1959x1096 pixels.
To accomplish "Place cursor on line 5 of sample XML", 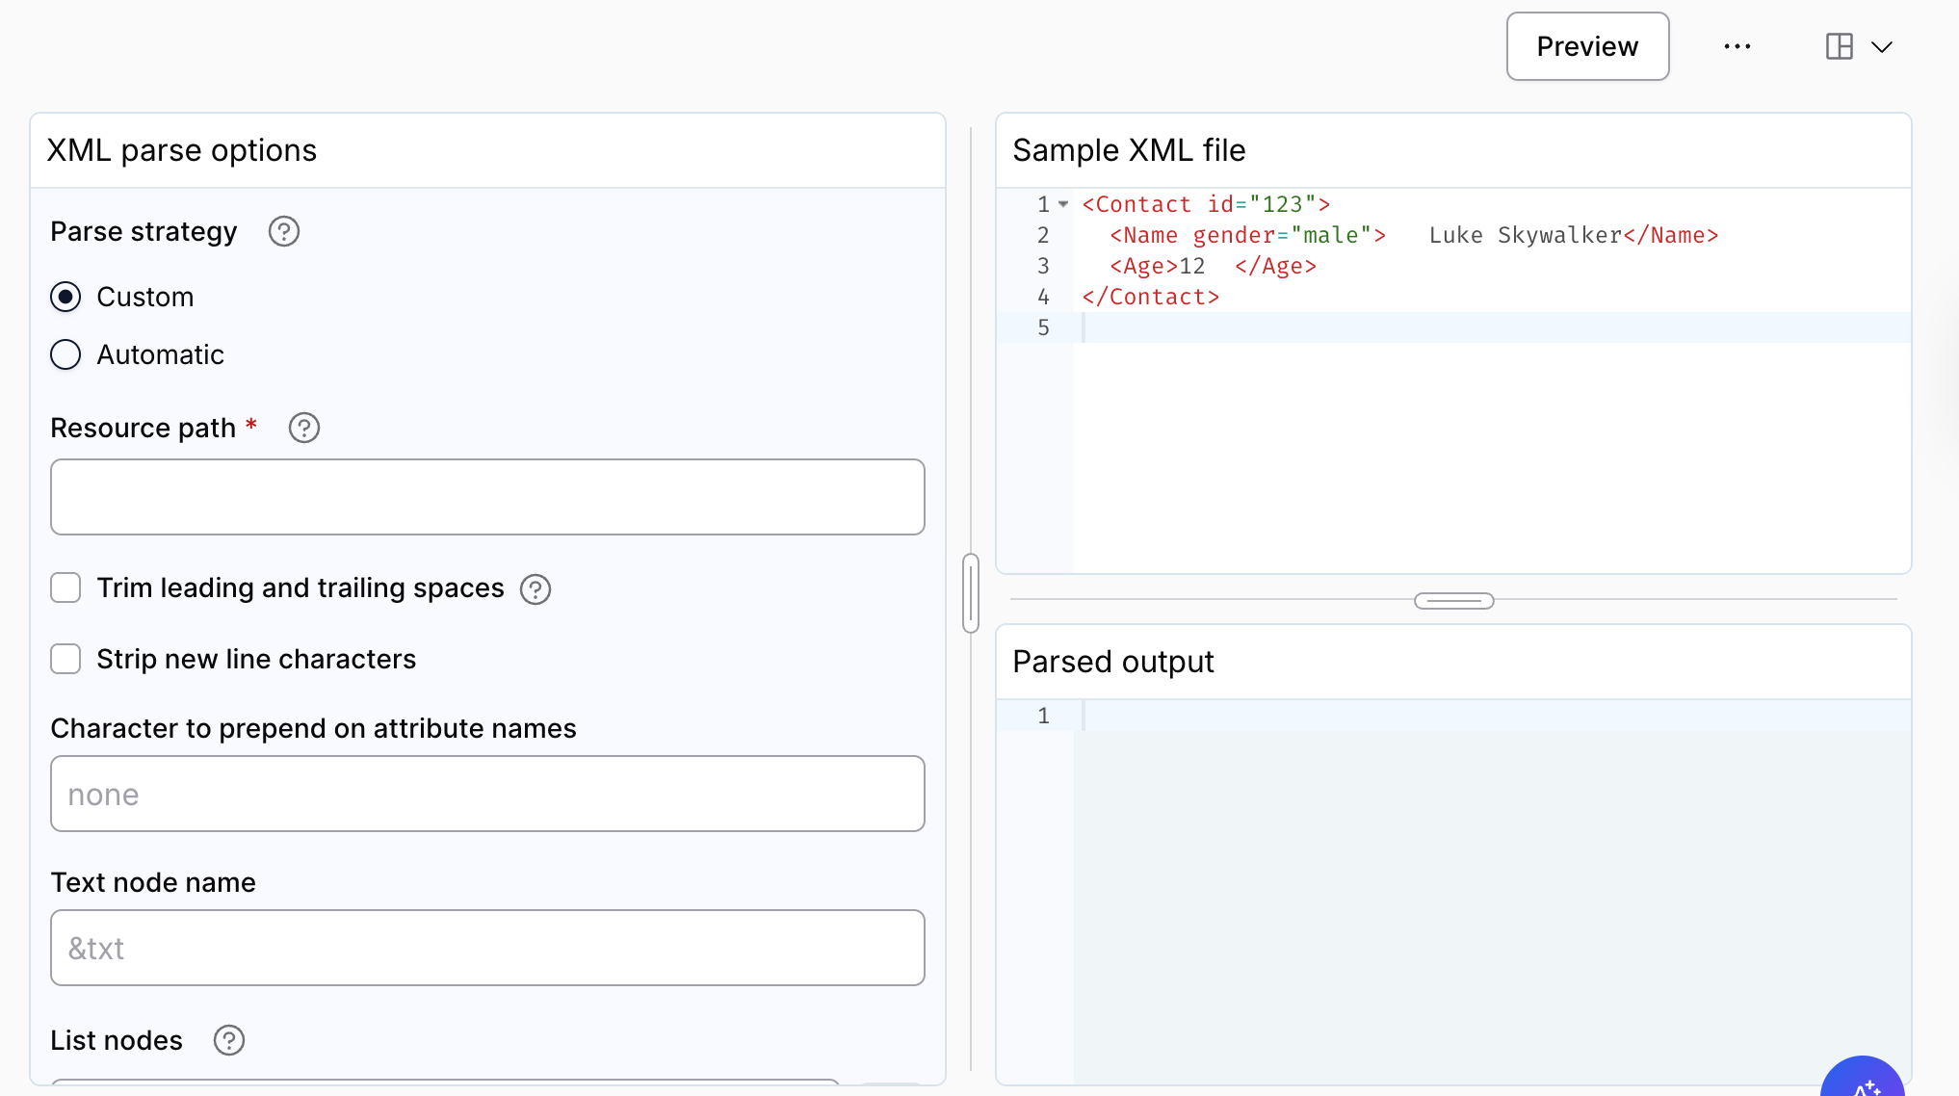I will coord(1493,327).
